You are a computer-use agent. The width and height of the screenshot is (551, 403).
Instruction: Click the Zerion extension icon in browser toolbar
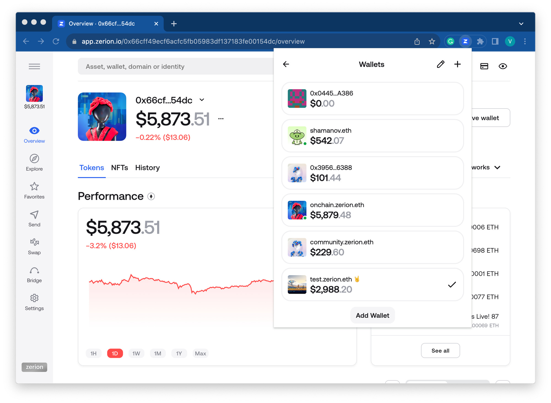tap(465, 41)
